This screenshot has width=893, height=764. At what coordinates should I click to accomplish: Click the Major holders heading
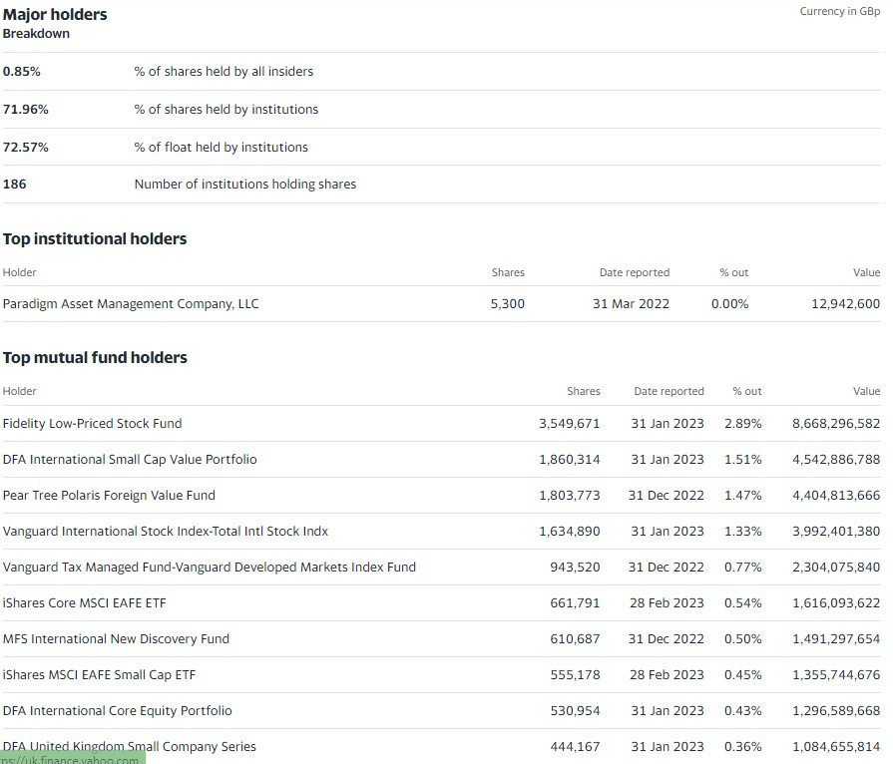tap(55, 14)
